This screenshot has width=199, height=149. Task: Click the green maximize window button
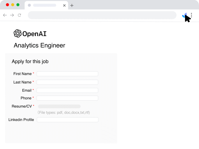click(18, 5)
